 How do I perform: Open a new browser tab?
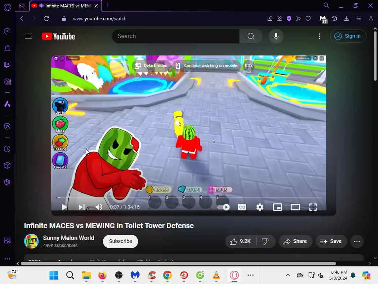pos(107,5)
